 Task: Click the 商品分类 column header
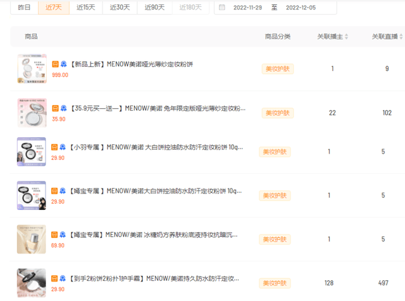point(278,37)
